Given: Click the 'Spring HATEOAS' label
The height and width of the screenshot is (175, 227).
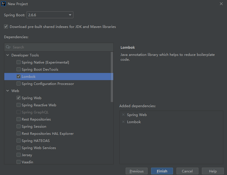Looking at the screenshot, I should [x=36, y=141].
